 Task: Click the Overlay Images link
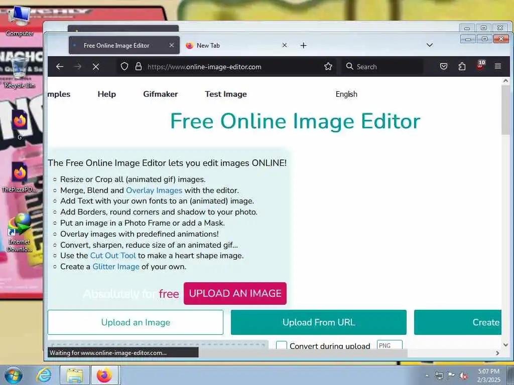(154, 190)
